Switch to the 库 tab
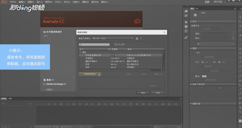Image resolution: width=242 pixels, height=128 pixels. point(197,9)
